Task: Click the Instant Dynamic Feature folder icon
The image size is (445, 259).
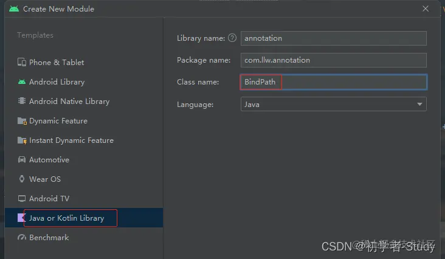Action: pos(22,140)
